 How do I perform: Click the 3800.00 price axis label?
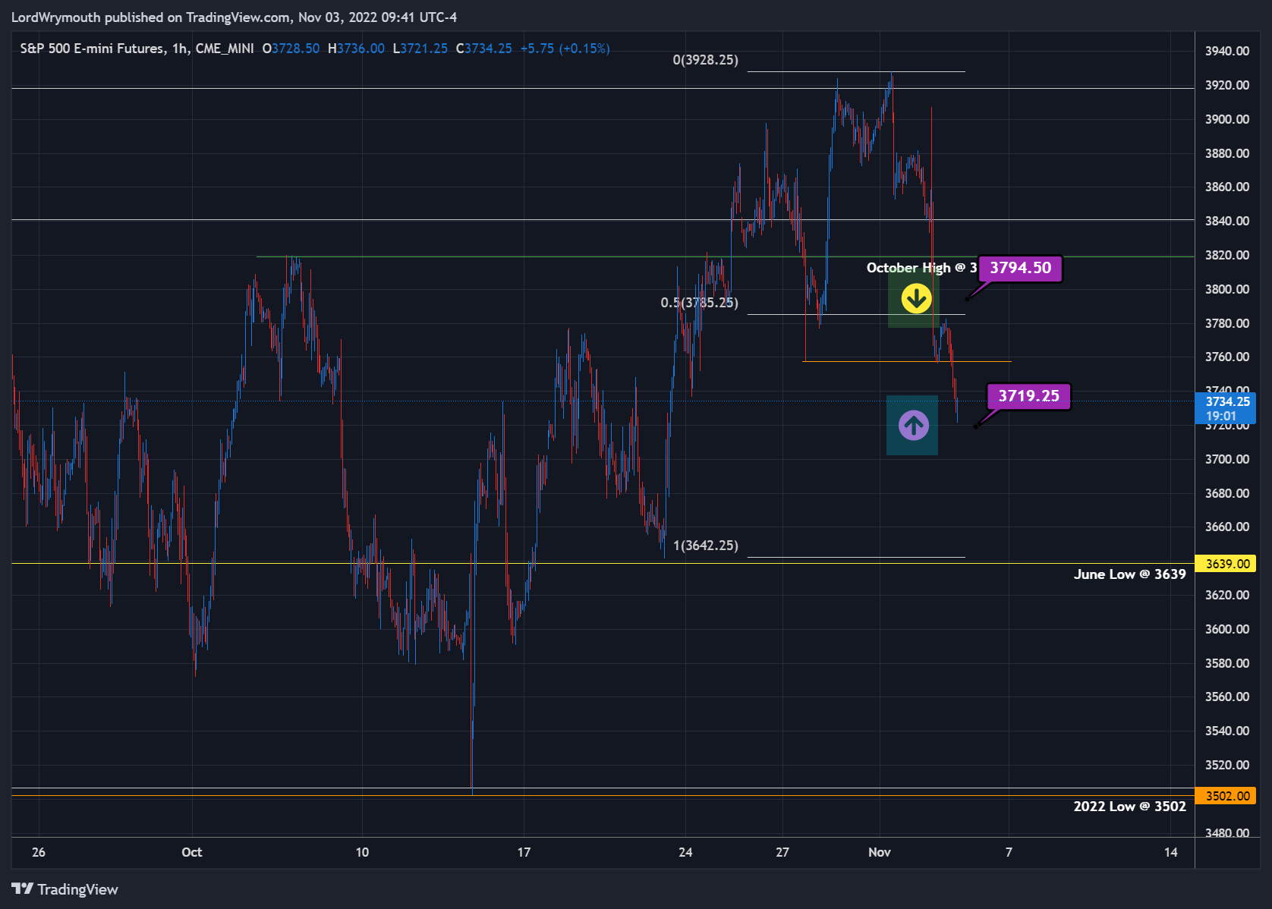(1227, 289)
